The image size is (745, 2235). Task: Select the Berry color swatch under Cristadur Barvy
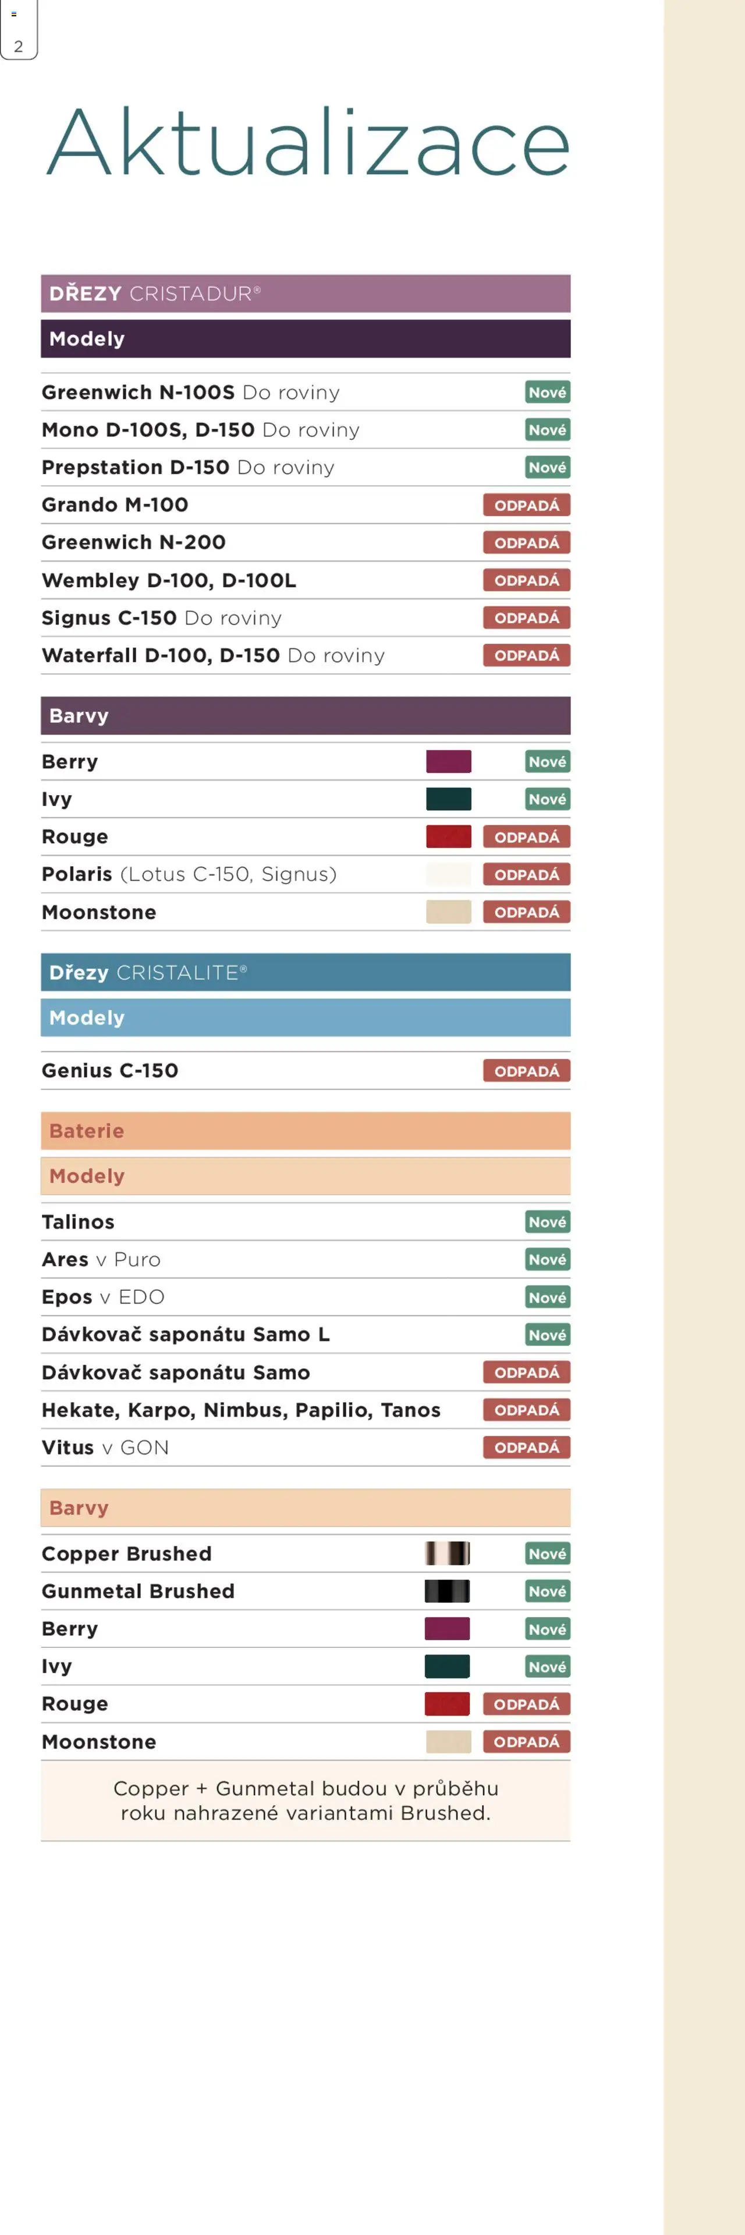coord(448,762)
